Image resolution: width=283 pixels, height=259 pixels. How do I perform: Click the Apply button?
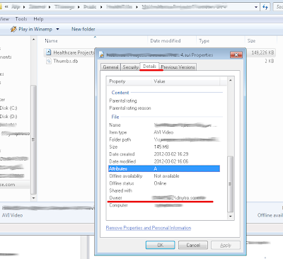[226, 245]
